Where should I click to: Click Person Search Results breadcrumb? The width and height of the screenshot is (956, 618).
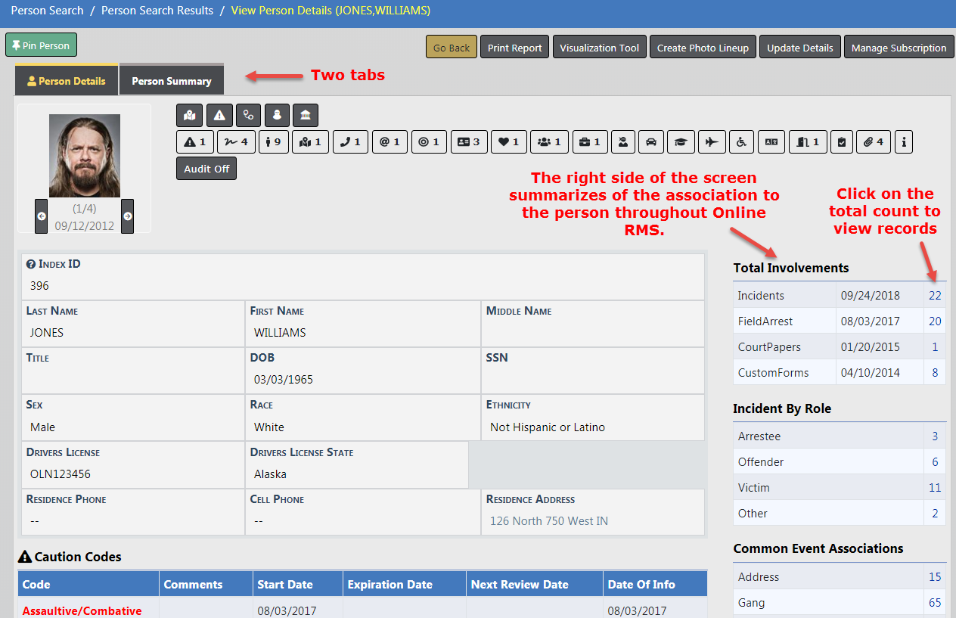pyautogui.click(x=157, y=11)
